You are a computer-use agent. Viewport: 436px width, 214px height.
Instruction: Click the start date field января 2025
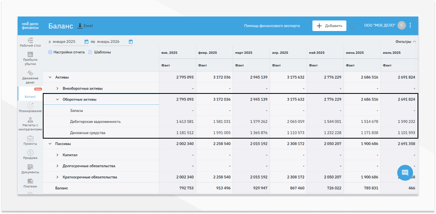point(67,42)
